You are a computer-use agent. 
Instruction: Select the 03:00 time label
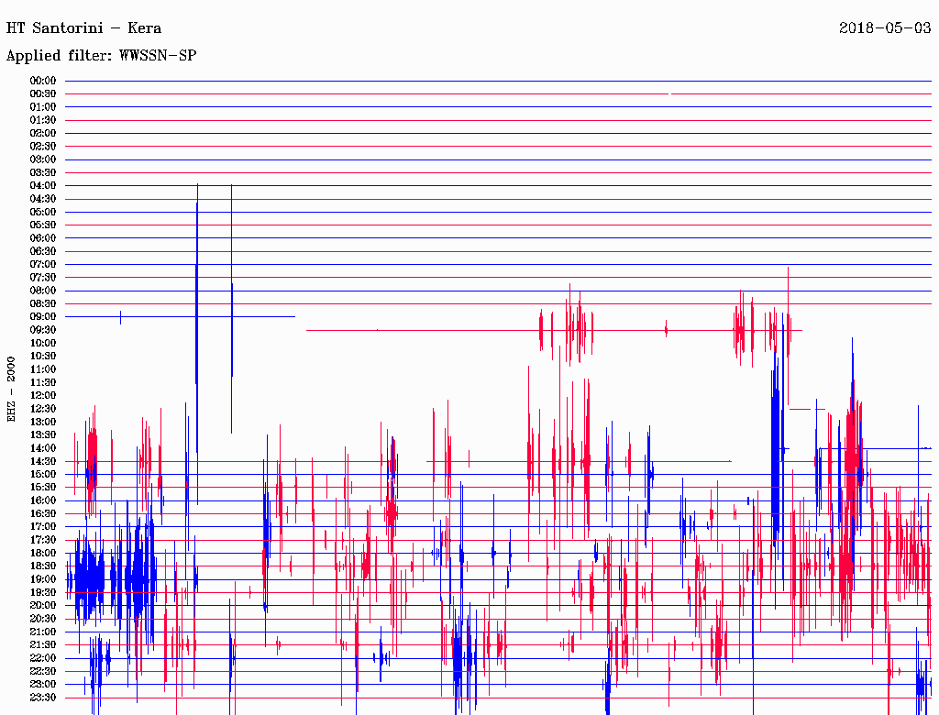point(43,159)
